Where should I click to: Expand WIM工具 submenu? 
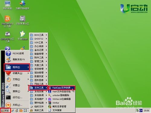click(x=39, y=42)
